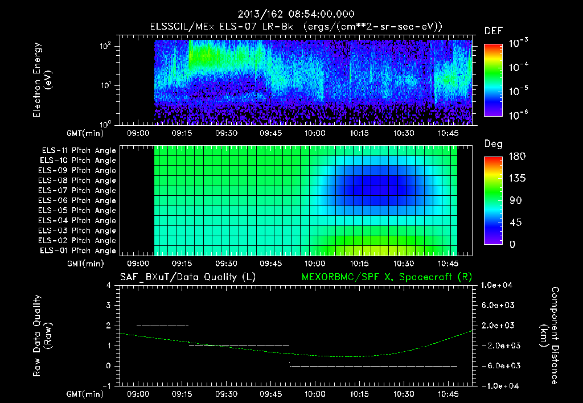The height and width of the screenshot is (403, 583).
Task: Click the 09:00 tick under the bottom panel
Action: pos(138,394)
